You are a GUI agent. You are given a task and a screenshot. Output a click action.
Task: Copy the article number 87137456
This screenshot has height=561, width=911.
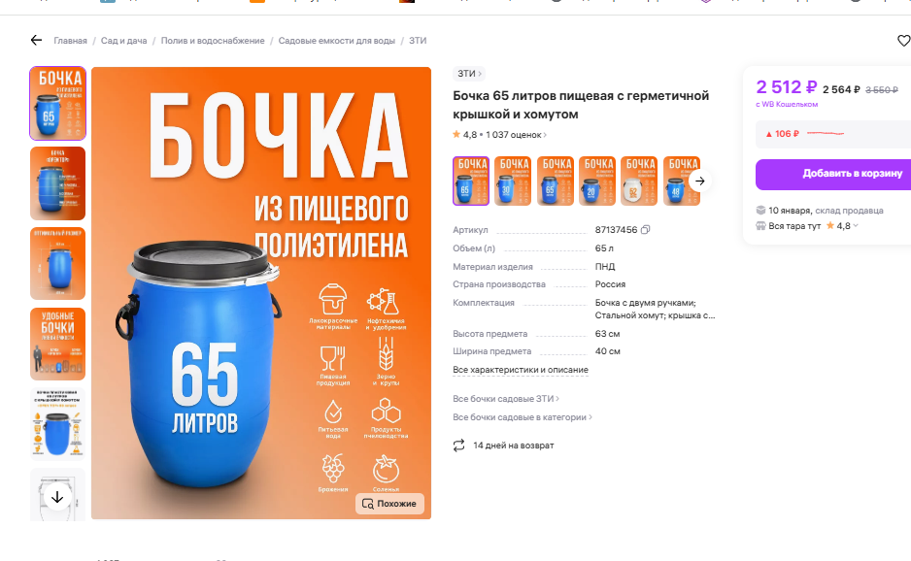646,230
